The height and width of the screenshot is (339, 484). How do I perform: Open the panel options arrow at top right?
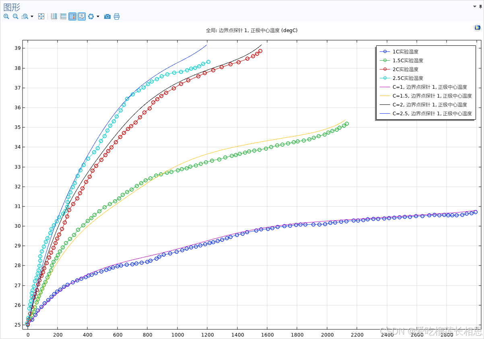(475, 6)
